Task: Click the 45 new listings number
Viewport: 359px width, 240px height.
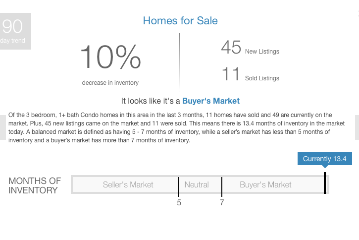Action: (x=231, y=47)
